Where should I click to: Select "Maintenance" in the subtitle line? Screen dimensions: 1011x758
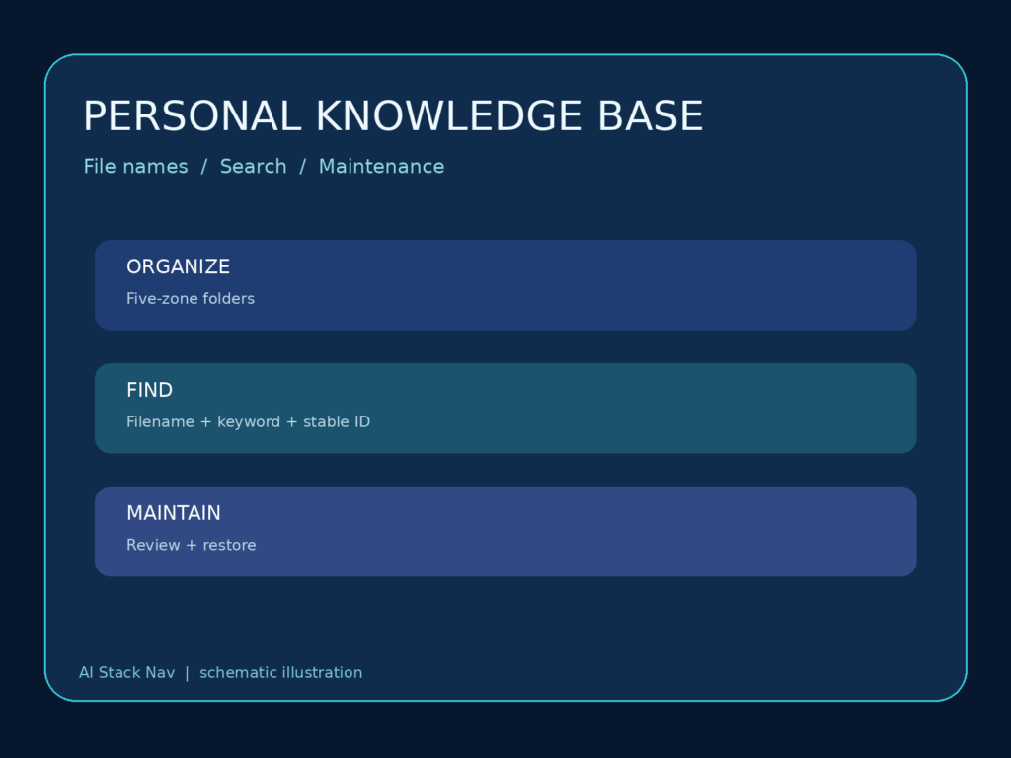click(382, 166)
